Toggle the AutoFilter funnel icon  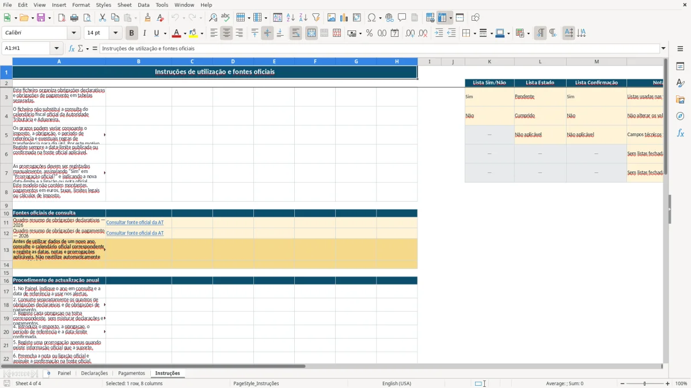click(x=316, y=18)
